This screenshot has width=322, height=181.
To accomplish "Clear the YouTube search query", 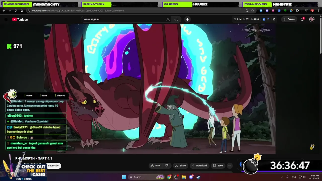I will [x=168, y=19].
